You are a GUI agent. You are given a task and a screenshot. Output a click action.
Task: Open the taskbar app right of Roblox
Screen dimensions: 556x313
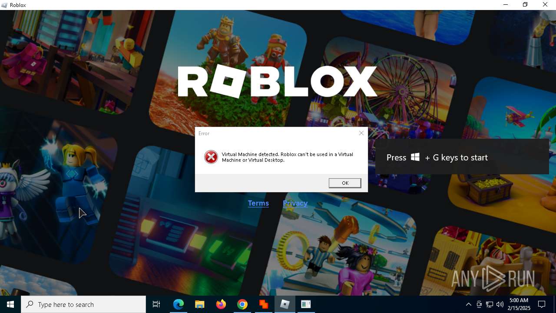(306, 304)
